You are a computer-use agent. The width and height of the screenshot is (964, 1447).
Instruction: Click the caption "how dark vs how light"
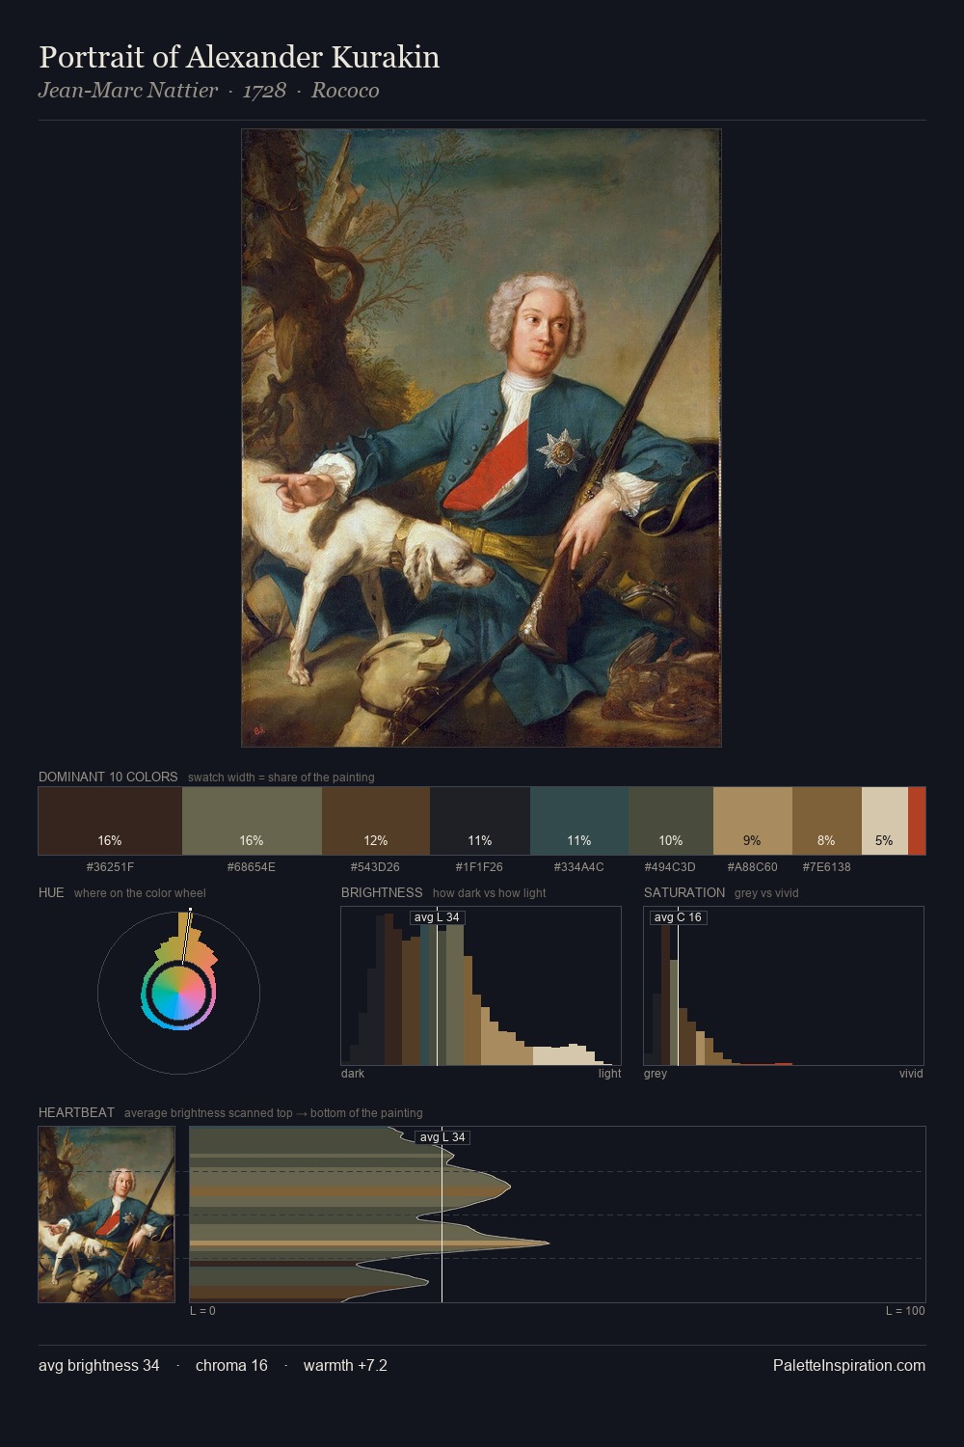[x=490, y=893]
